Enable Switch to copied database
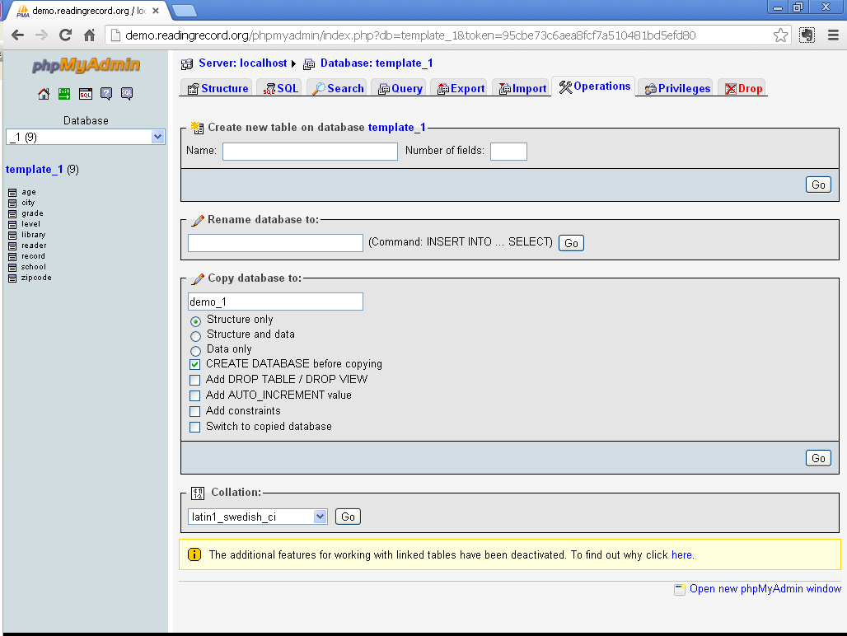 (195, 427)
